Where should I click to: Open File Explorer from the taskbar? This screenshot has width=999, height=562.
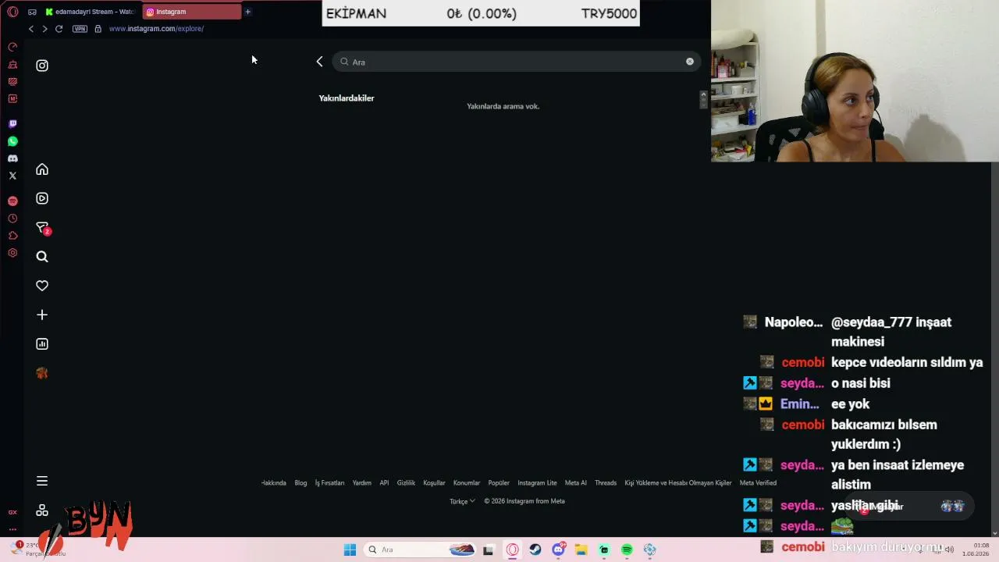(x=581, y=550)
